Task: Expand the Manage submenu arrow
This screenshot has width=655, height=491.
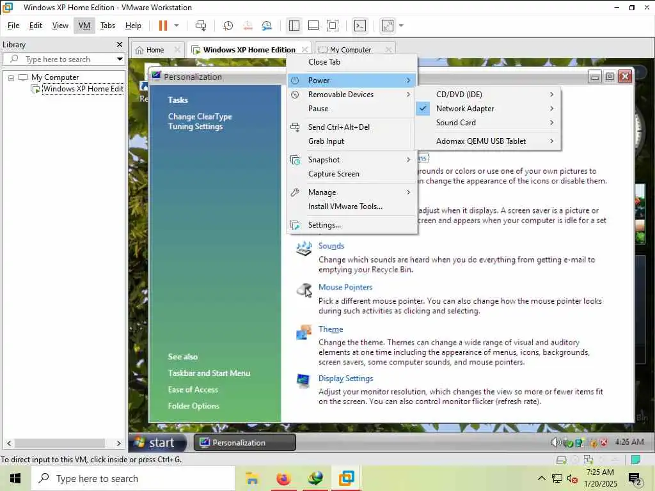Action: [x=408, y=192]
